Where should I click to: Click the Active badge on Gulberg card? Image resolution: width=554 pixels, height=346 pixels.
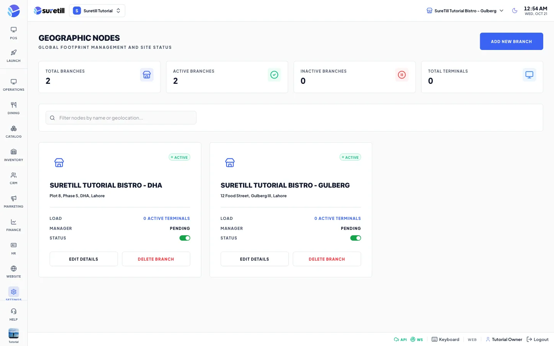(x=350, y=157)
